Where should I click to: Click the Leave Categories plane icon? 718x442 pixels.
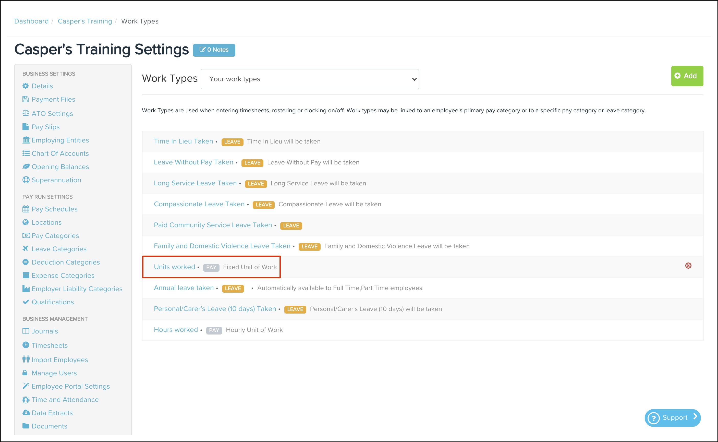(26, 248)
